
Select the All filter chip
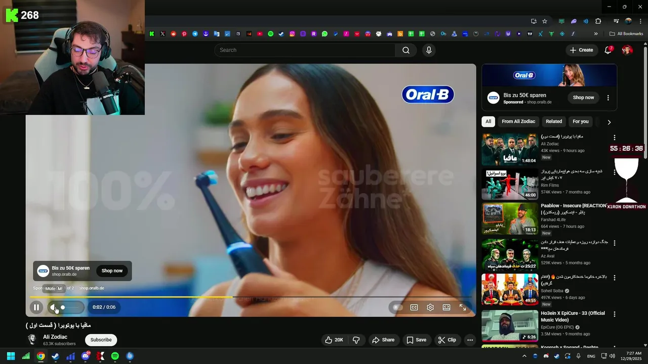tap(488, 121)
